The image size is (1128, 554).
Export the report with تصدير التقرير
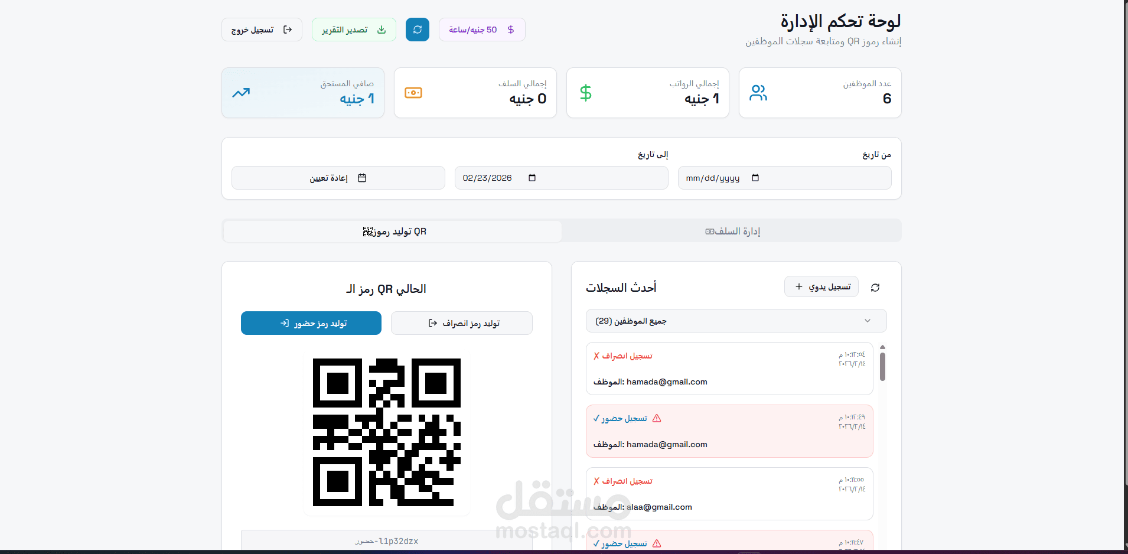point(354,30)
